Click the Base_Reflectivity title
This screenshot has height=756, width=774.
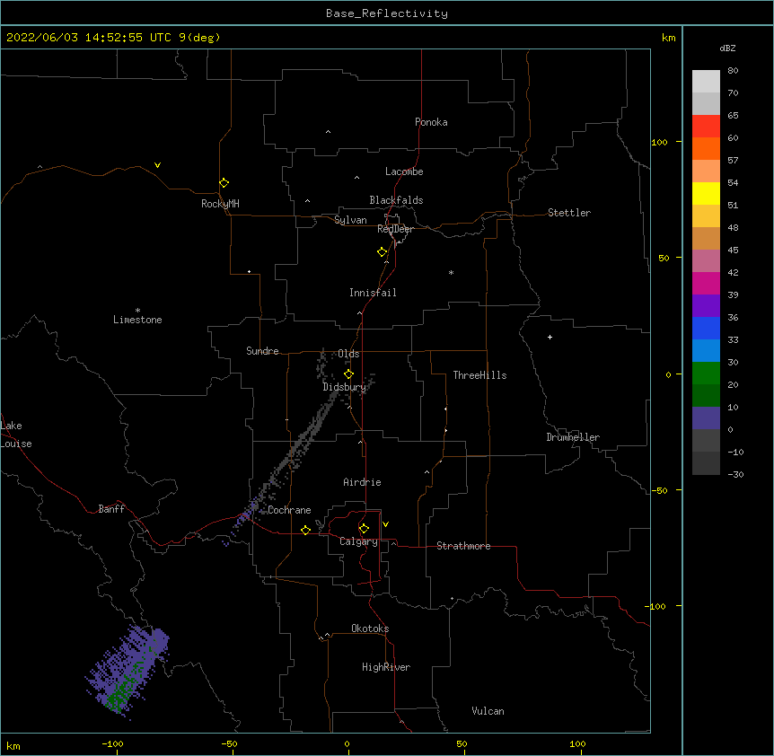[x=387, y=13]
